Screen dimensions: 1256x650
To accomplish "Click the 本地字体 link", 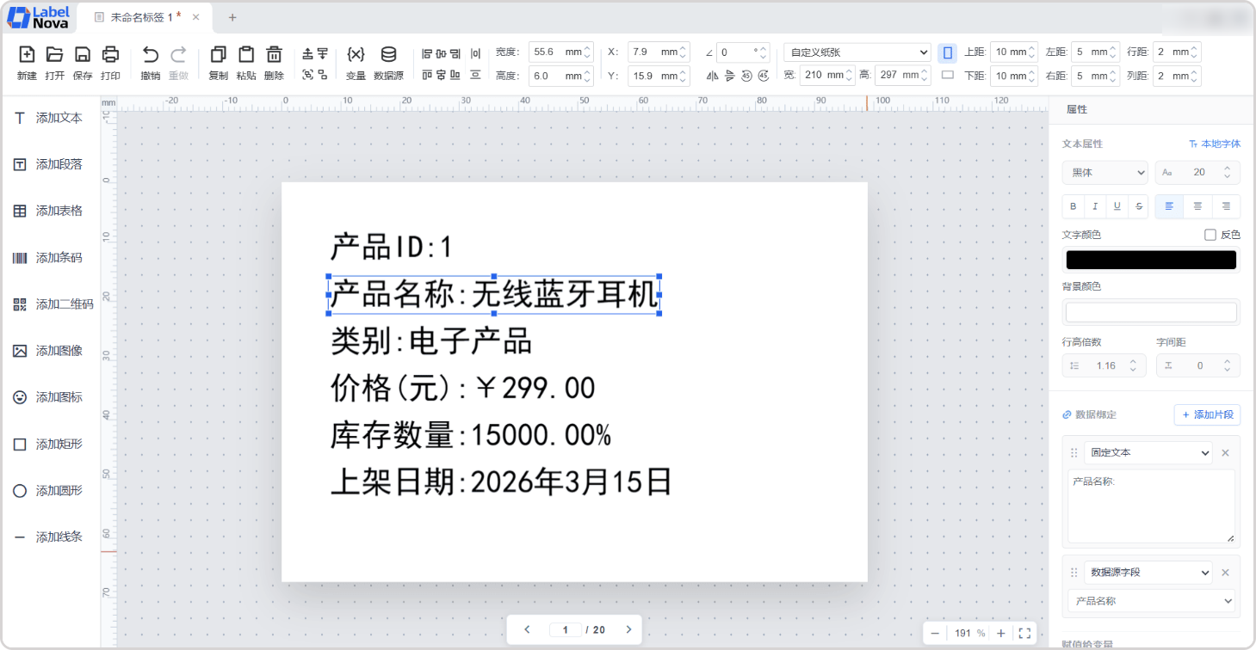I will click(x=1215, y=144).
